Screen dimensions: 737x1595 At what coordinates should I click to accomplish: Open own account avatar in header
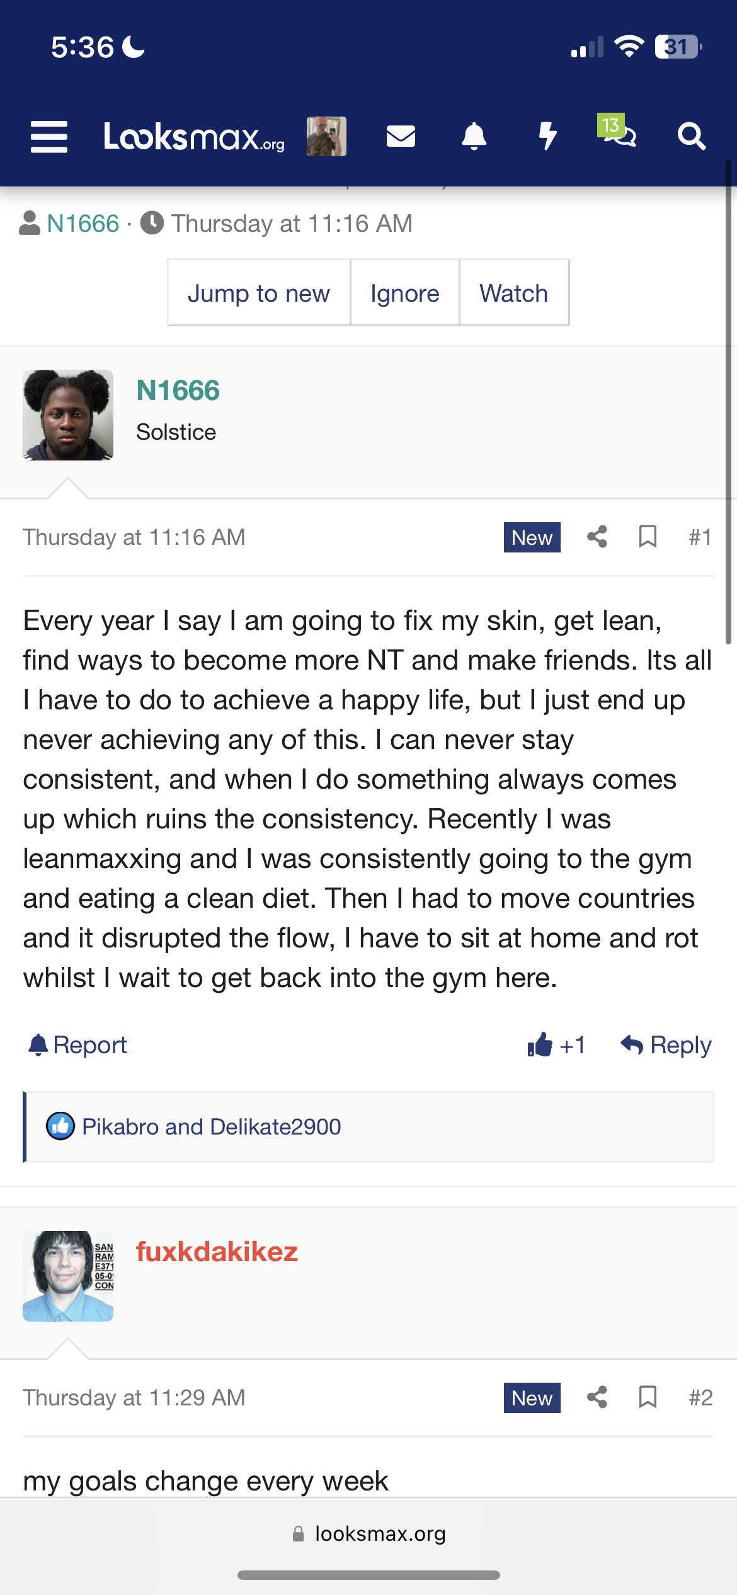pyautogui.click(x=326, y=136)
